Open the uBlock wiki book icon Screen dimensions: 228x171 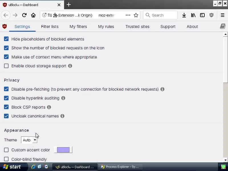pos(223,26)
